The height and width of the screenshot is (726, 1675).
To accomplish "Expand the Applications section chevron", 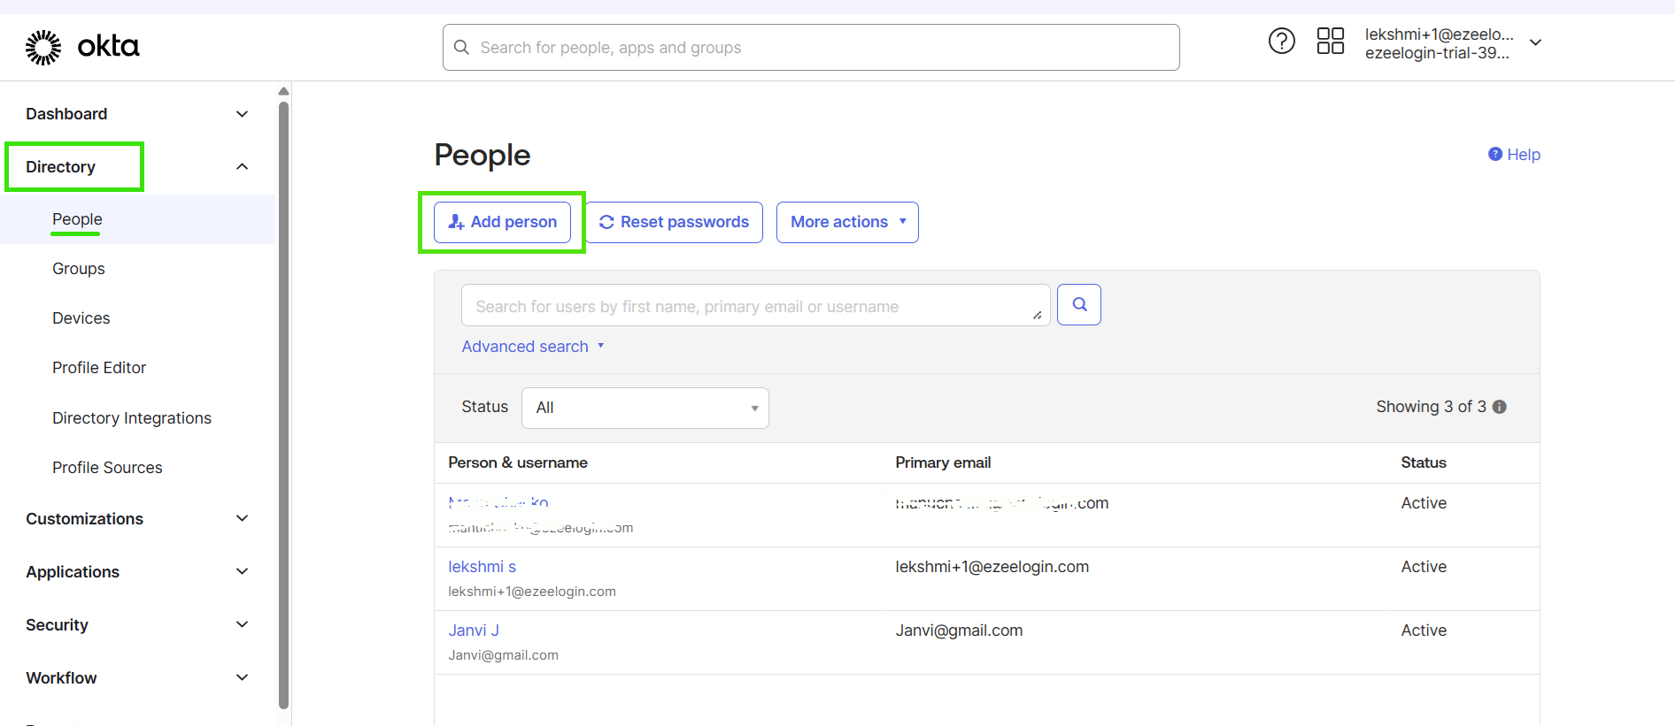I will click(x=242, y=572).
